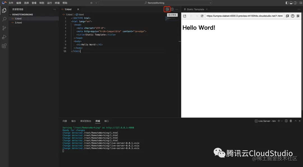
Task: Open 3.html in the file explorer
Action: coord(34,23)
